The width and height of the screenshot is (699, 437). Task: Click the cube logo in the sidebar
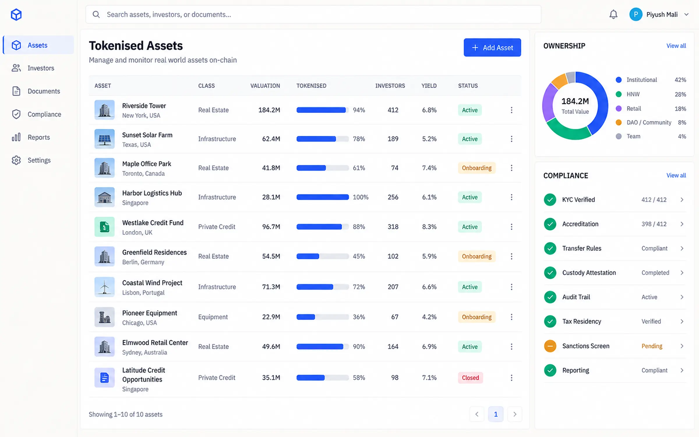pos(16,15)
